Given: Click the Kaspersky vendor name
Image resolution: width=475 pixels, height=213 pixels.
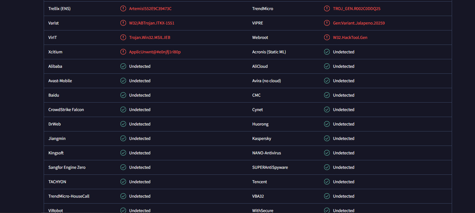Looking at the screenshot, I should [262, 139].
